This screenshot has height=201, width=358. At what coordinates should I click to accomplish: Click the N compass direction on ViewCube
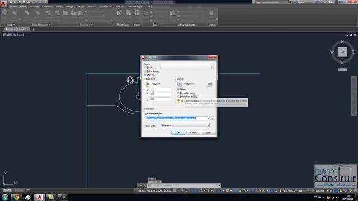click(x=342, y=42)
